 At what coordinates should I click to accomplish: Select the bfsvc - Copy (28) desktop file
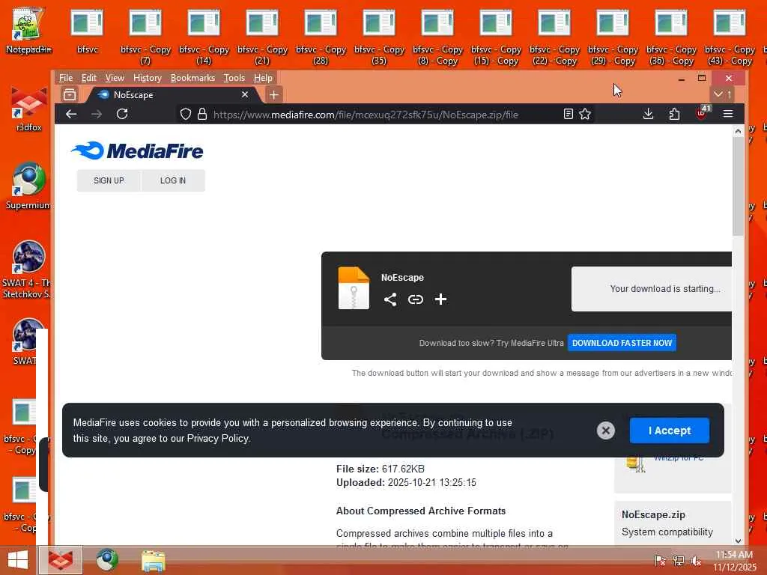coord(321,37)
